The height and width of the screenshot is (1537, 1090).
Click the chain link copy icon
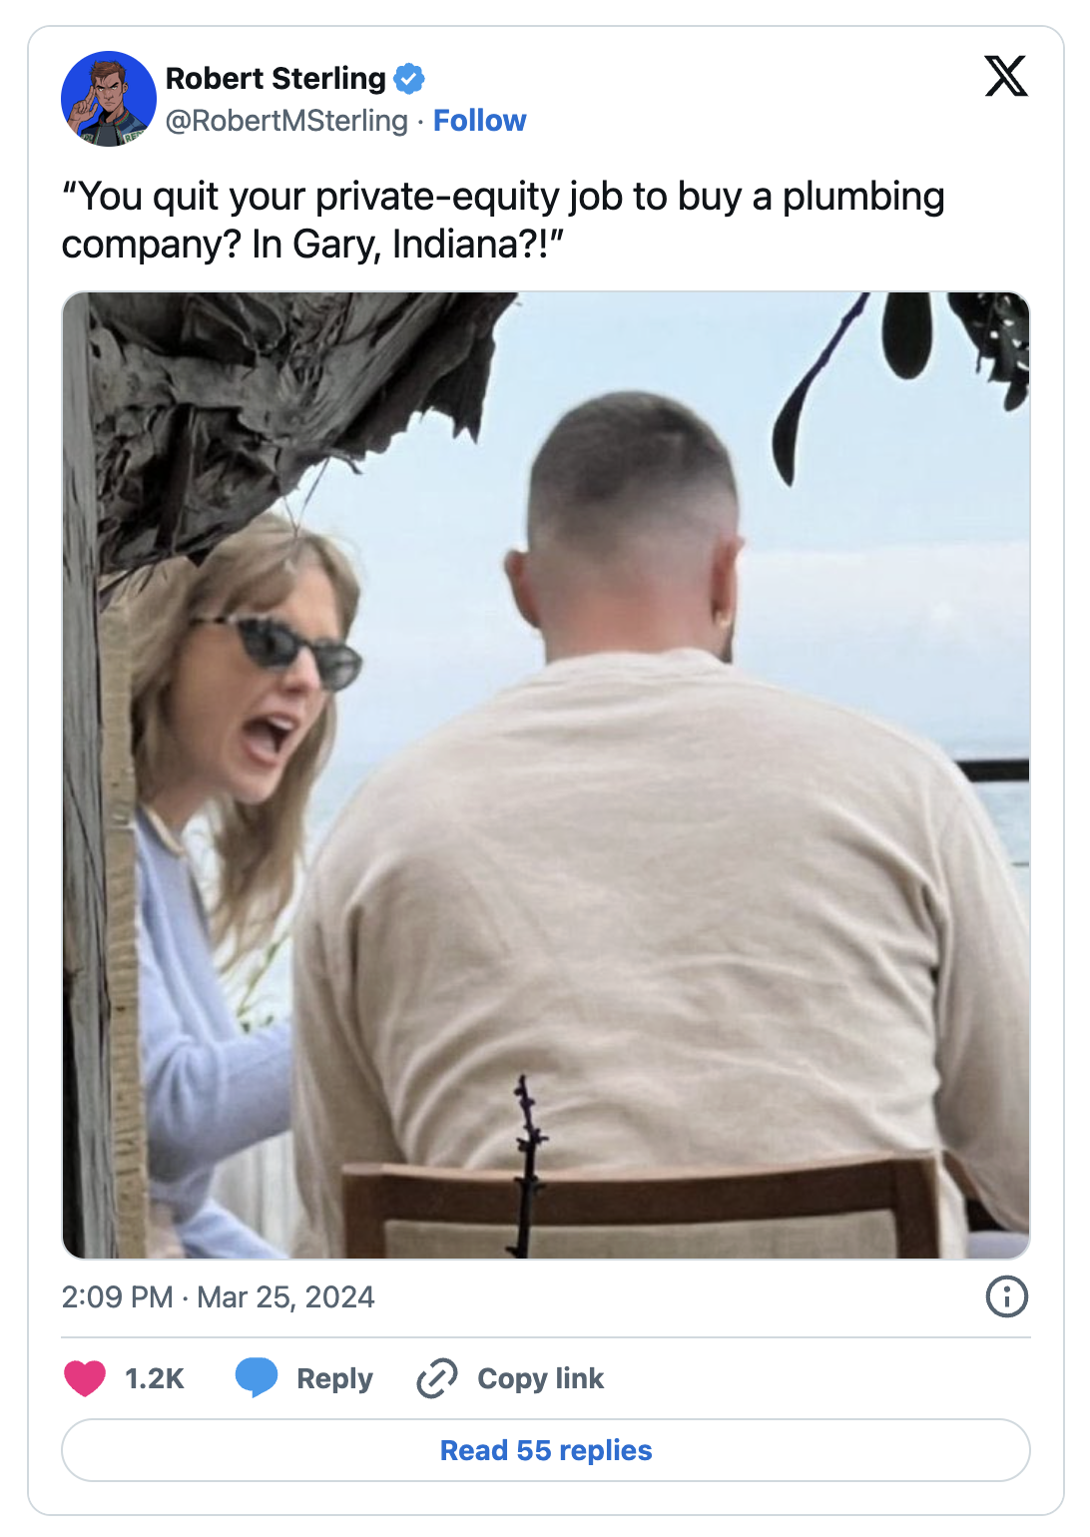tap(437, 1378)
